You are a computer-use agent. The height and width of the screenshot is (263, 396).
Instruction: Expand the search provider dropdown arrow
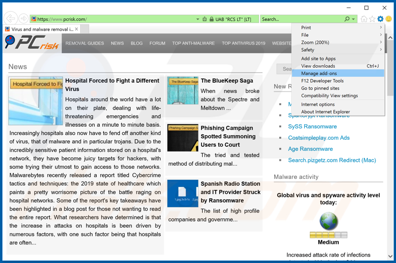pyautogui.click(x=353, y=19)
